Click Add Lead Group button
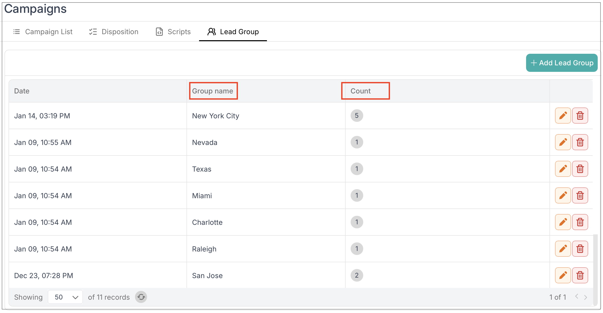This screenshot has width=603, height=313. click(x=562, y=63)
